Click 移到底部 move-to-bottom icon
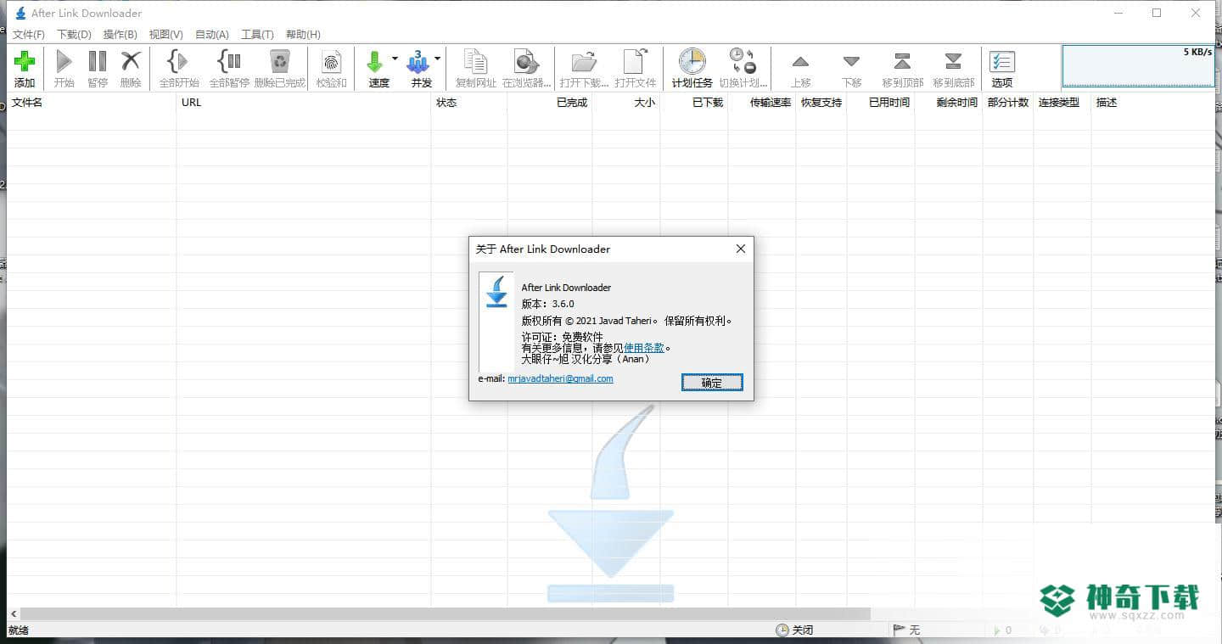 [953, 61]
